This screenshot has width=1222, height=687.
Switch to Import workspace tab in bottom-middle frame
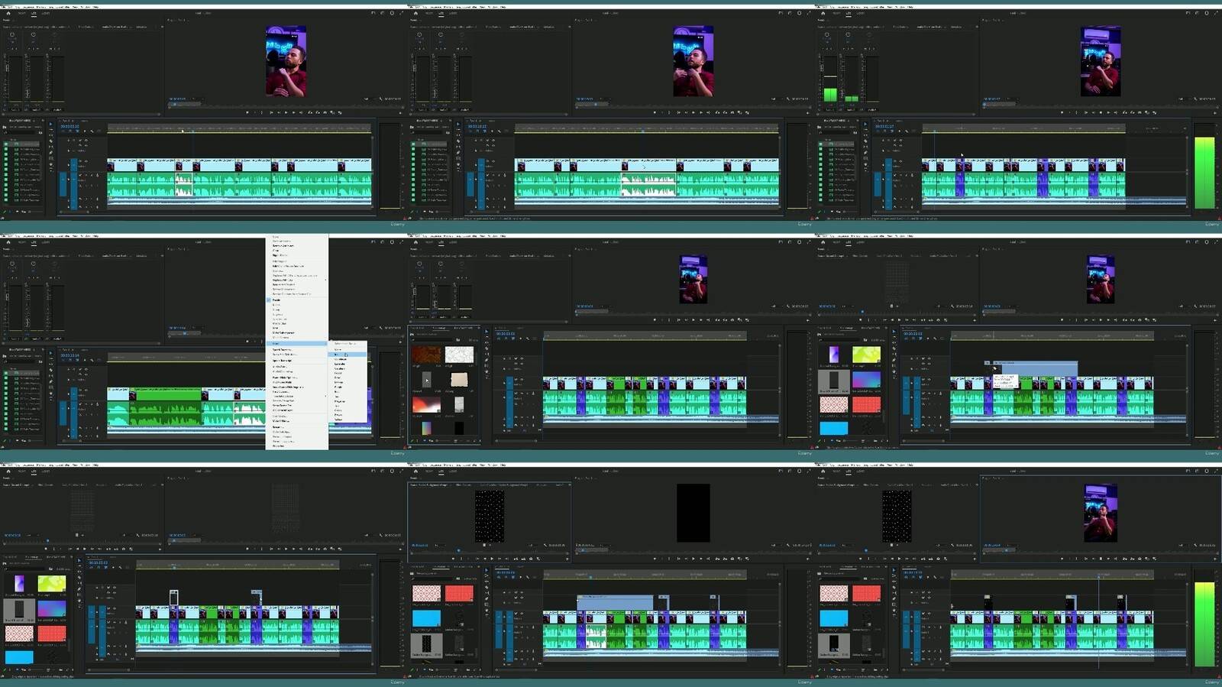(x=428, y=471)
